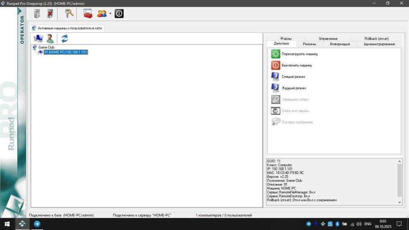Image resolution: width=409 pixels, height=230 pixels.
Task: Click 'Послать сообщение' label
Action: coord(297,122)
